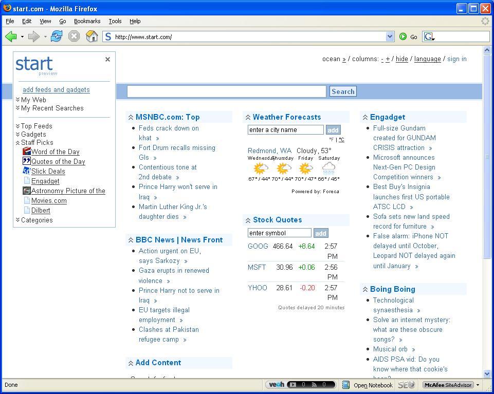Click the Firefox throbber activity icon

pyautogui.click(x=485, y=21)
